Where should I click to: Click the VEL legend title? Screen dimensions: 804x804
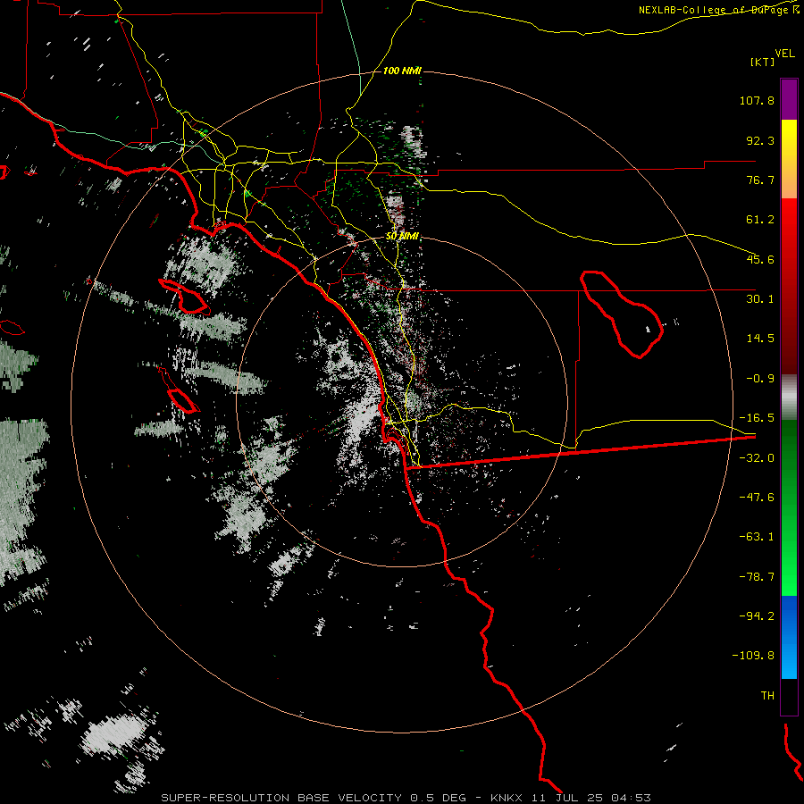pyautogui.click(x=784, y=53)
